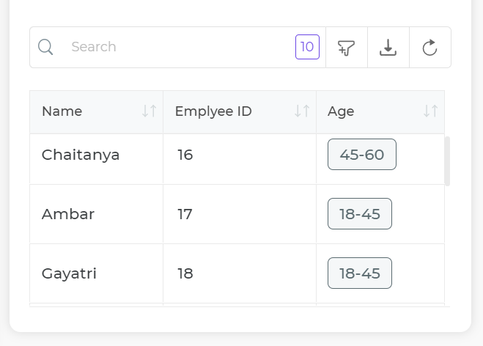Click the Gayatri name cell
Image resolution: width=483 pixels, height=346 pixels.
point(70,273)
